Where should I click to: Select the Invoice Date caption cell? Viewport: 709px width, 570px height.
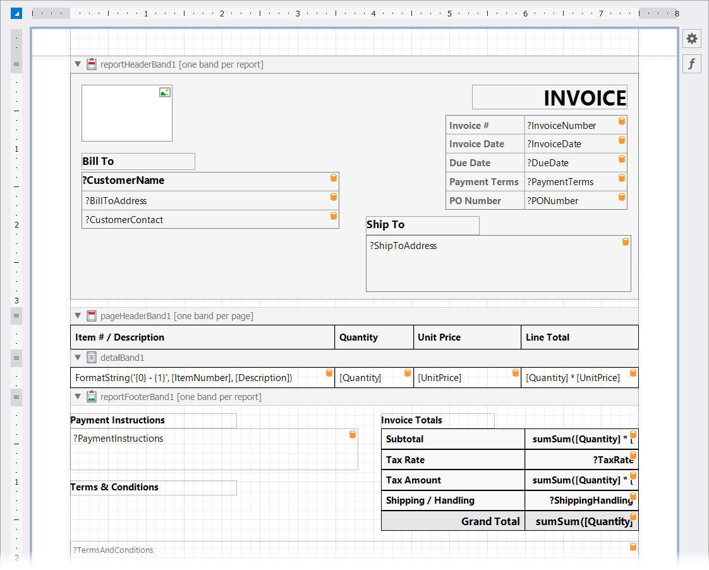[x=485, y=143]
